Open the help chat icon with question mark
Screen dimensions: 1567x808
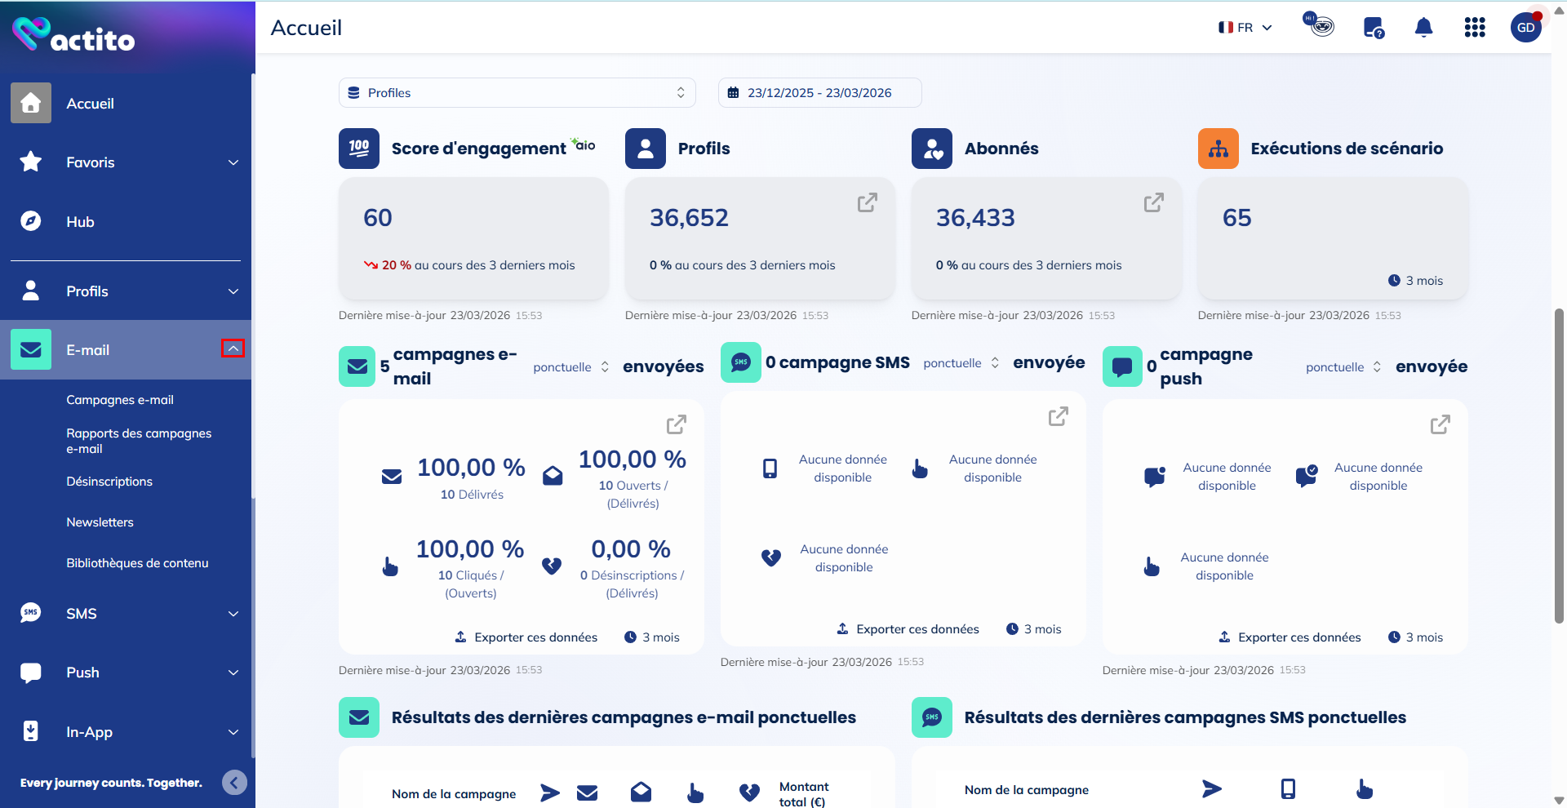[x=1374, y=28]
